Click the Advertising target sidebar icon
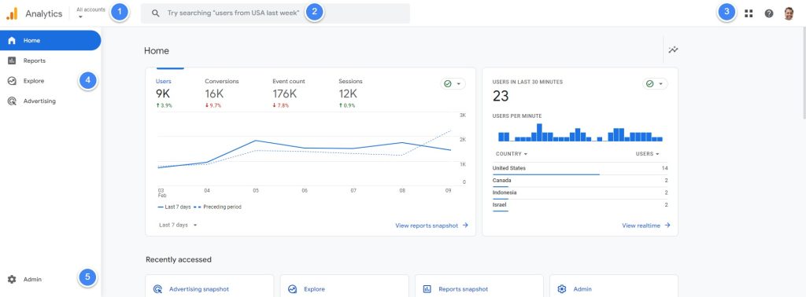 tap(12, 101)
